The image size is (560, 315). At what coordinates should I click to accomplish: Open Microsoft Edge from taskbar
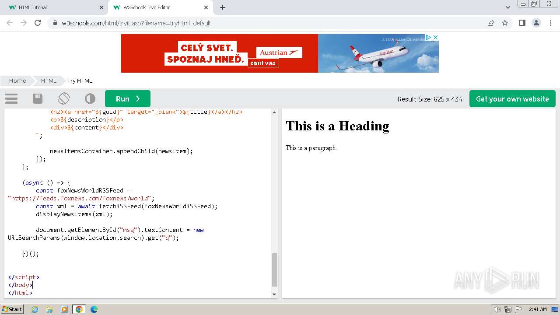tap(94, 309)
